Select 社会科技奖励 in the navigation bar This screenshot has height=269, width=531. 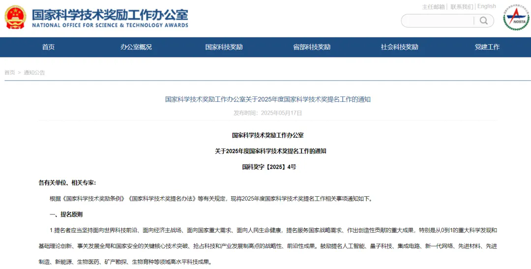[399, 47]
